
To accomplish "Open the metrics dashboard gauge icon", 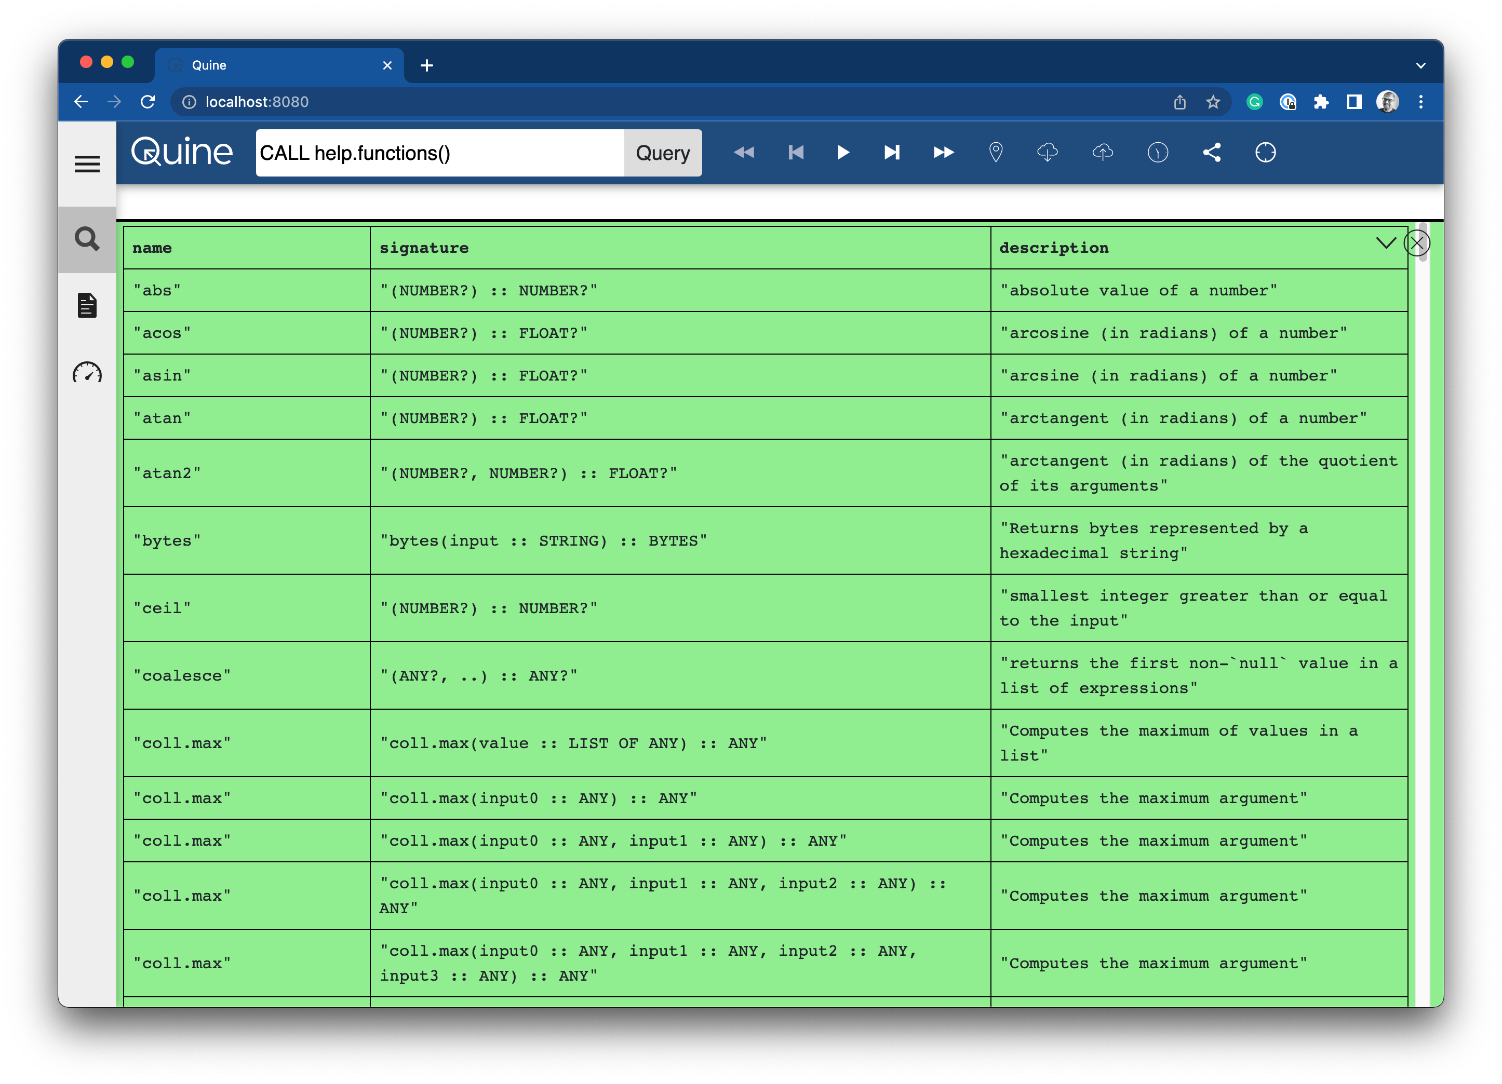I will 87,373.
